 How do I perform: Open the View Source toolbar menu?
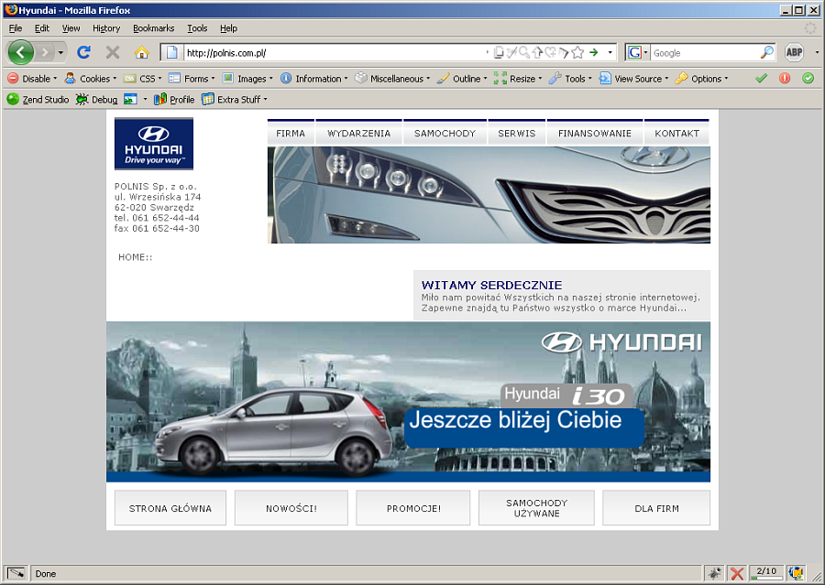[633, 79]
